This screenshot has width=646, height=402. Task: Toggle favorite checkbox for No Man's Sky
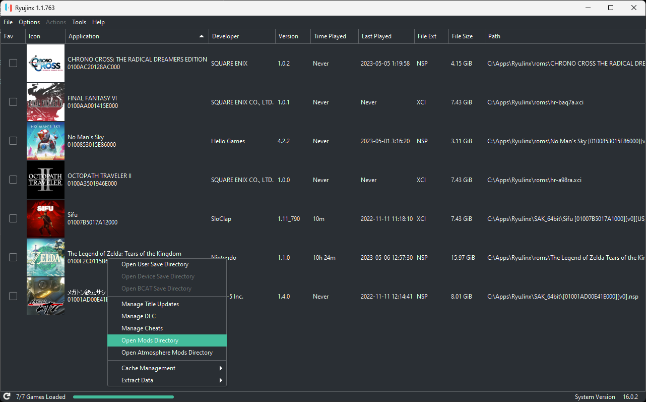(13, 141)
